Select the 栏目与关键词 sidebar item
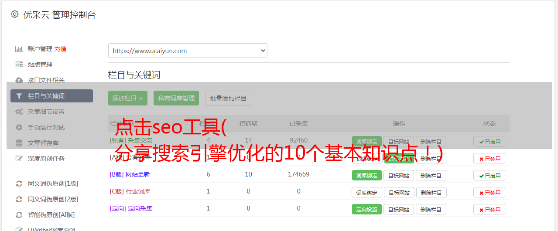Image resolution: width=558 pixels, height=231 pixels. (51, 96)
